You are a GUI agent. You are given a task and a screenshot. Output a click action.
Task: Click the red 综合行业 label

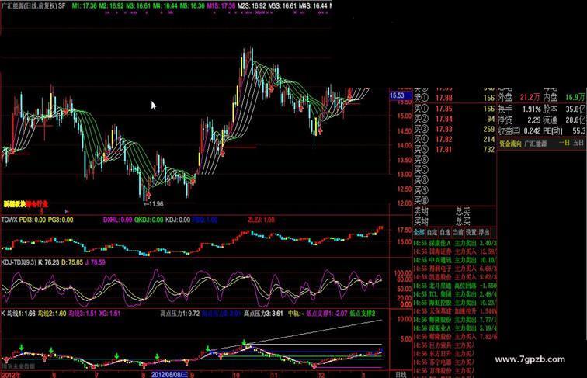[37, 204]
